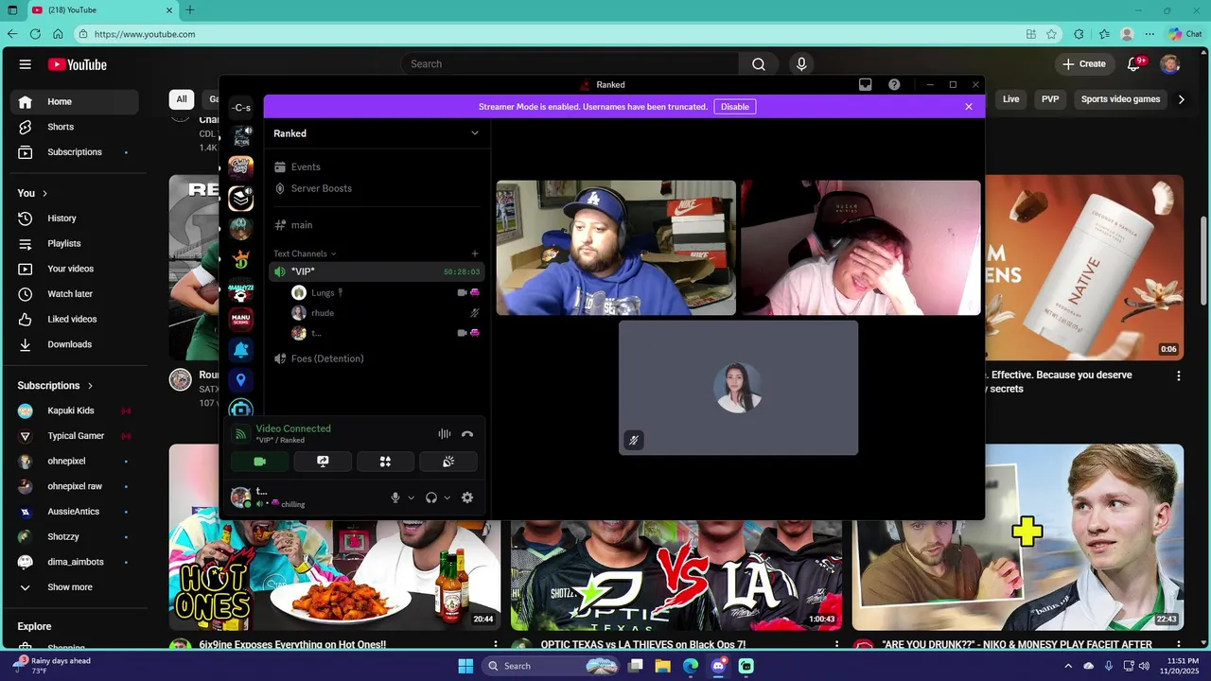Disable Streamer Mode in Discord banner
This screenshot has height=681, width=1211.
735,107
